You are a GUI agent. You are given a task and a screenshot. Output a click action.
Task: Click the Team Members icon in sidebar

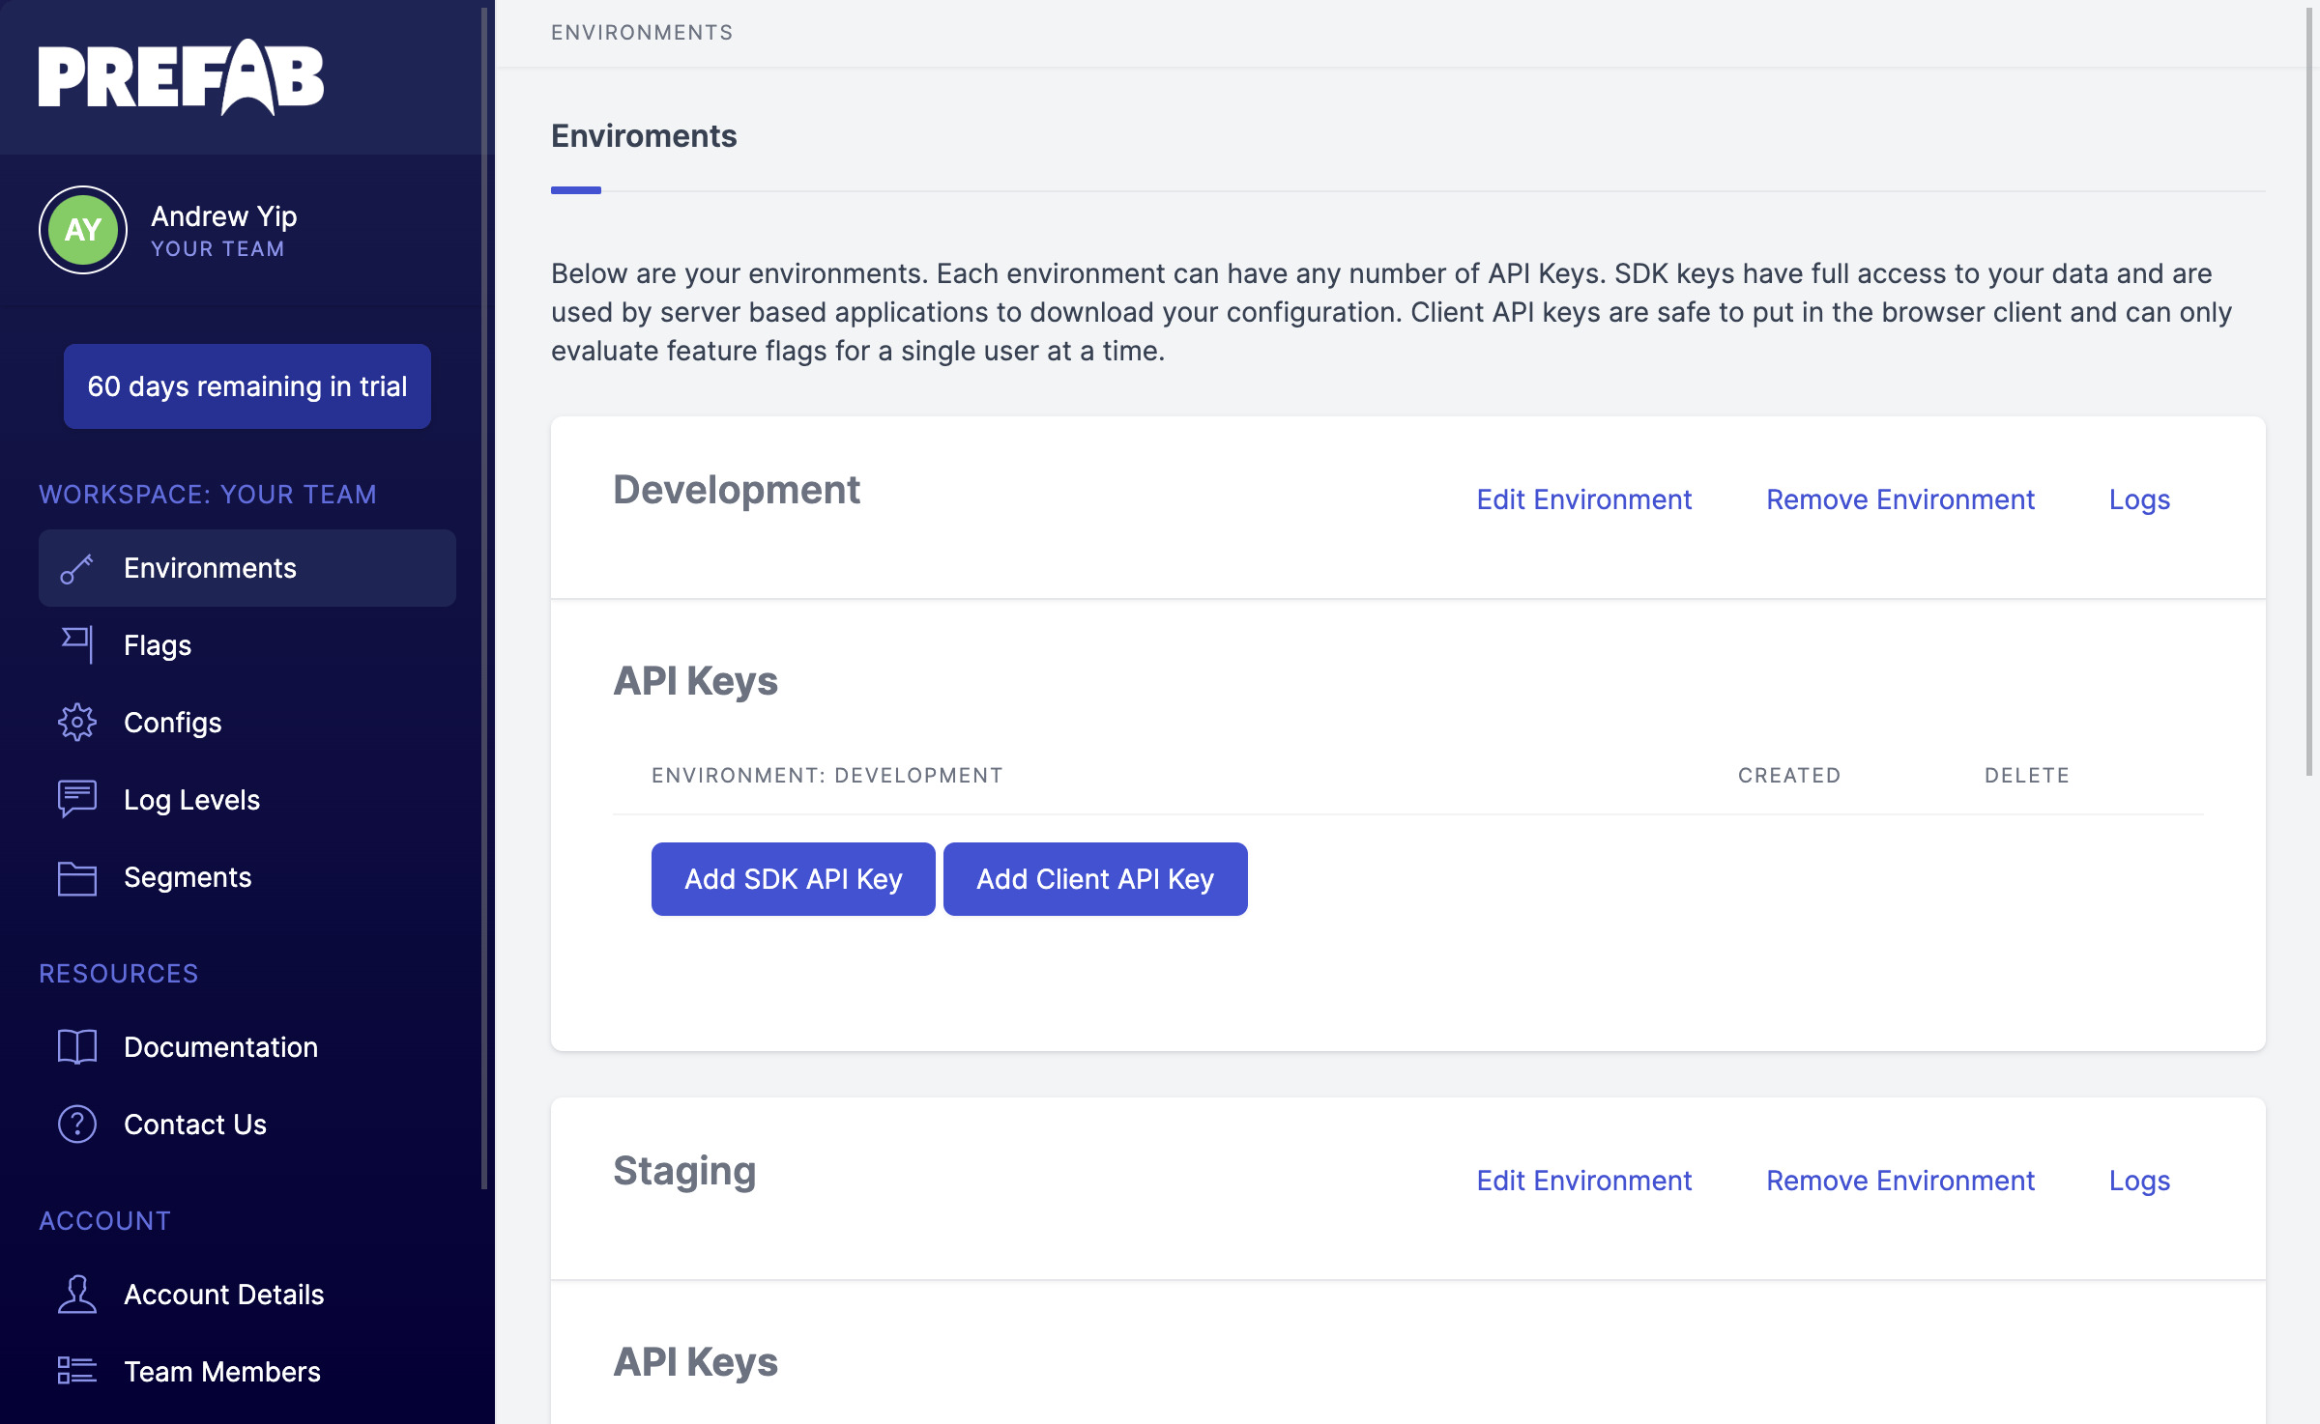click(78, 1369)
